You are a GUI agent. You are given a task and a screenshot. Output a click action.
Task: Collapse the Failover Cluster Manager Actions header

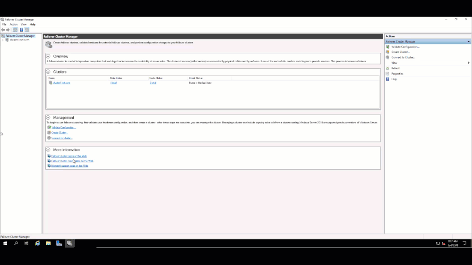coord(469,41)
